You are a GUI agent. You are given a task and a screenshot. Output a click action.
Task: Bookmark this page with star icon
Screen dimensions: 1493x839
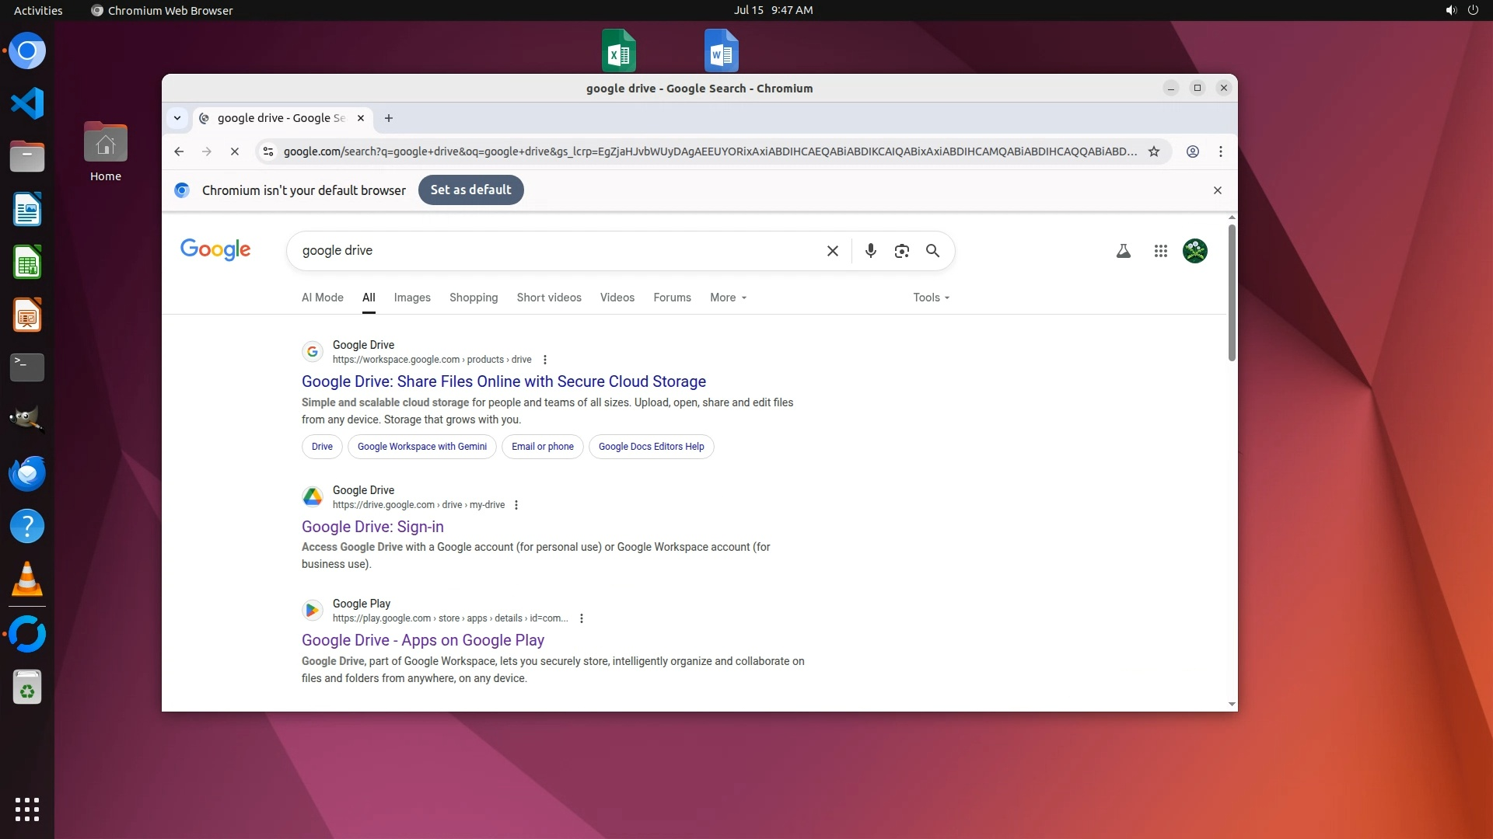pos(1154,151)
